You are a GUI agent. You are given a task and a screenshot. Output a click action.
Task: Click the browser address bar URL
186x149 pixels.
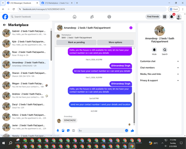(44, 9)
